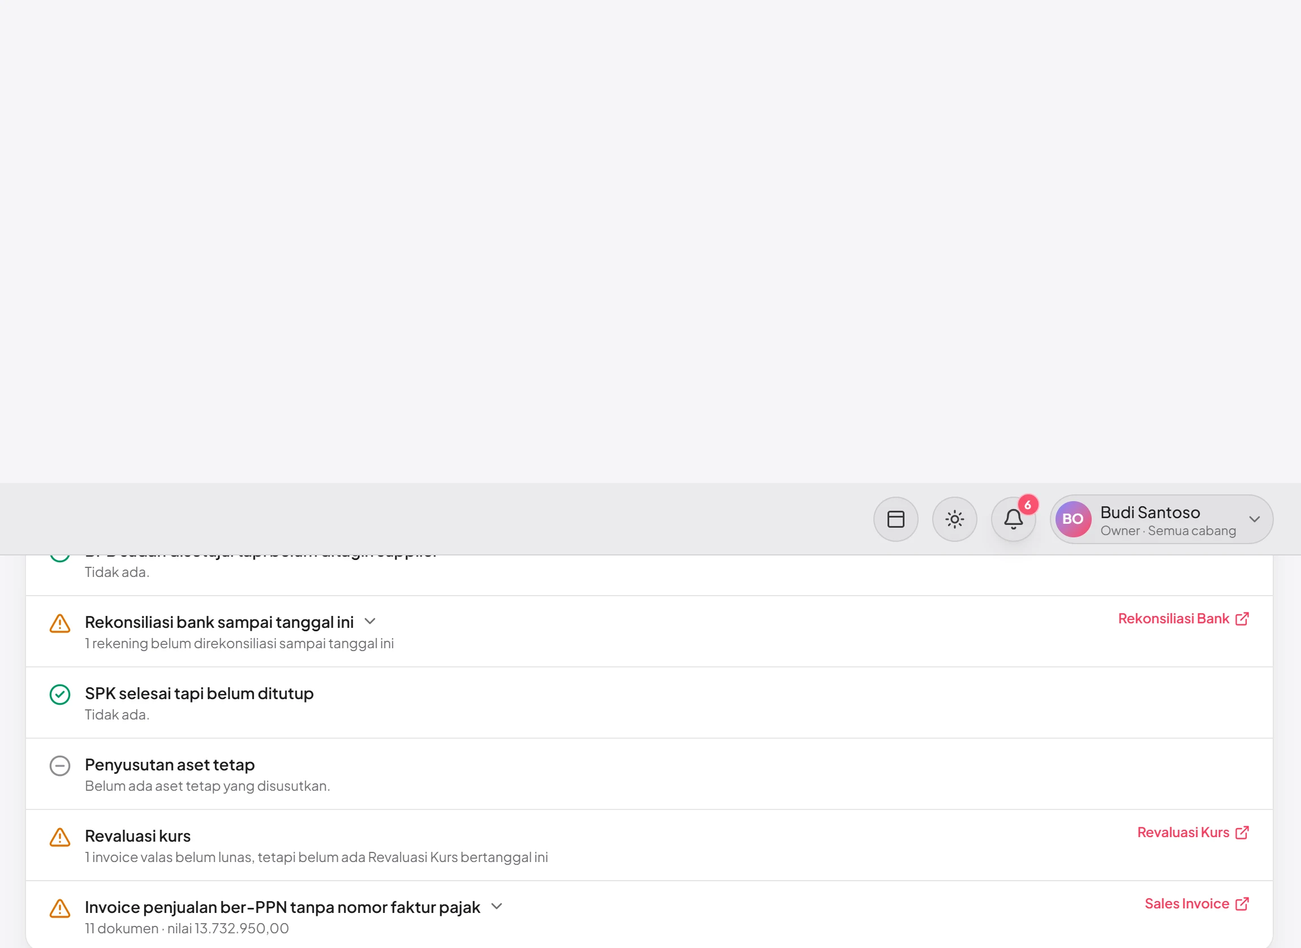Toggle light theme sun icon
Viewport: 1301px width, 948px height.
pos(954,519)
